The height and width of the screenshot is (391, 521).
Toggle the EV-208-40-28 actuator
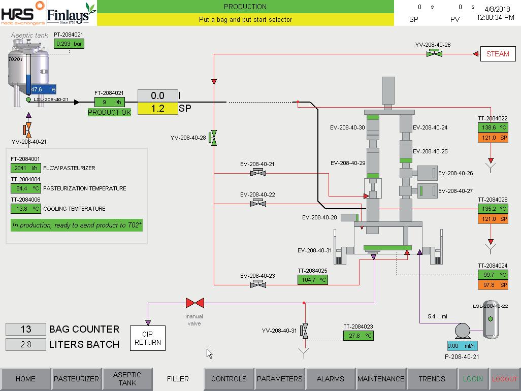pos(349,218)
